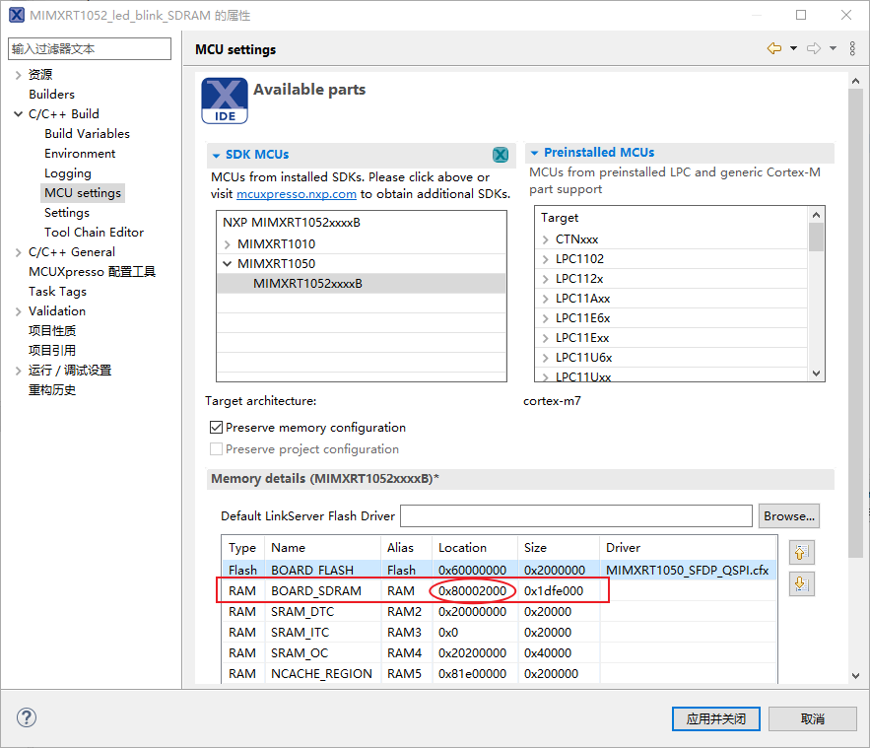Click the filter text input field
The height and width of the screenshot is (748, 870).
point(90,49)
